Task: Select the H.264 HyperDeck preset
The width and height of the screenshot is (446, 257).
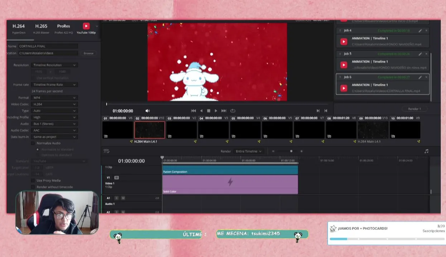Action: pos(19,29)
